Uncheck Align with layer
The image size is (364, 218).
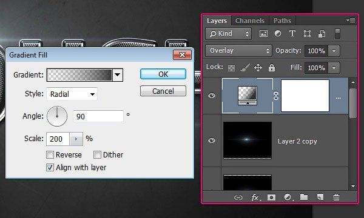point(50,168)
